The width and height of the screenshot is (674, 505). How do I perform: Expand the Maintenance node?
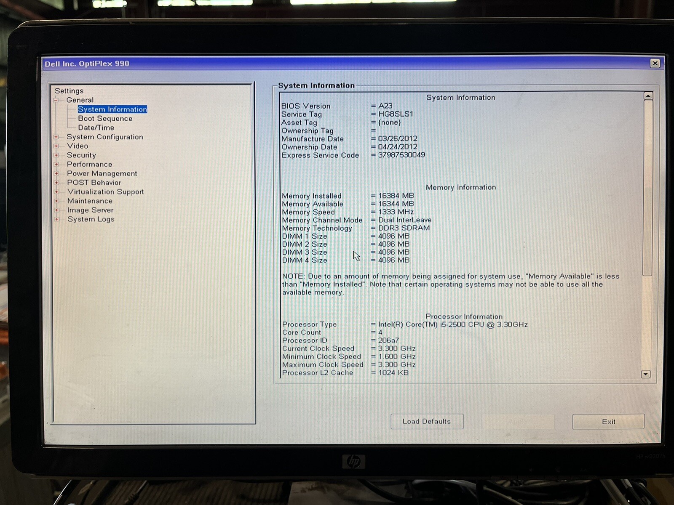tap(56, 201)
